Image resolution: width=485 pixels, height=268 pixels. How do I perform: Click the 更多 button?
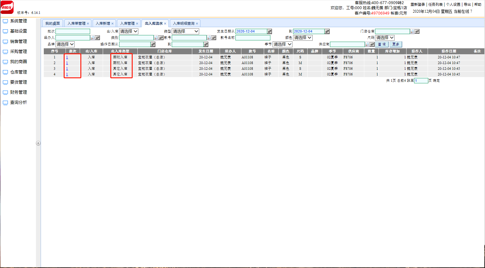[396, 45]
